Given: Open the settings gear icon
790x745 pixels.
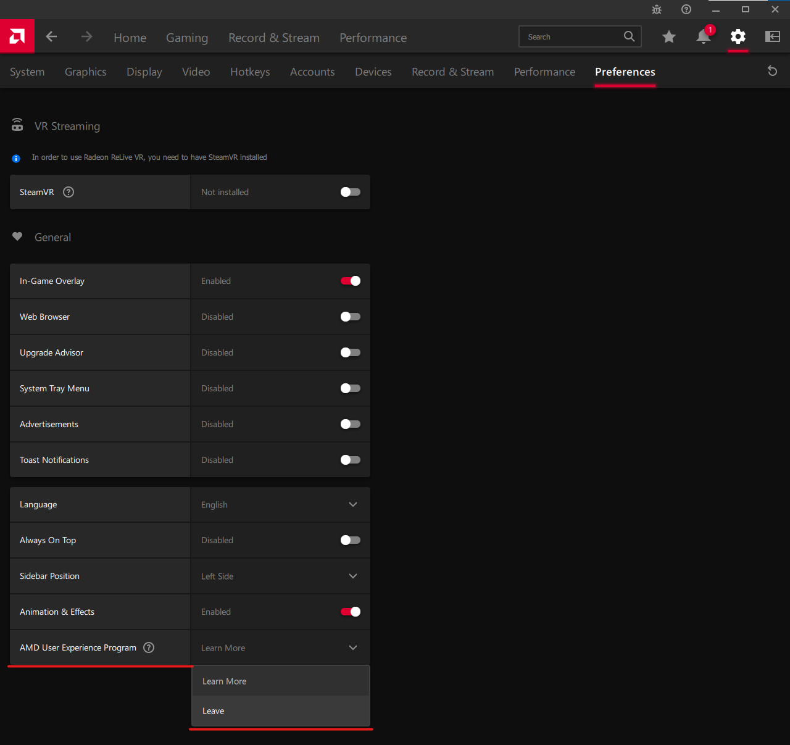Looking at the screenshot, I should click(738, 36).
